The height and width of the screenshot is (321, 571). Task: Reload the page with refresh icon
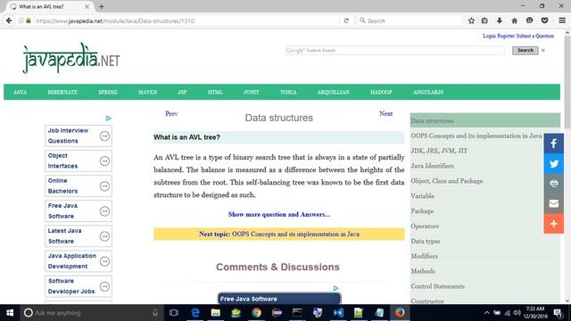tap(346, 21)
